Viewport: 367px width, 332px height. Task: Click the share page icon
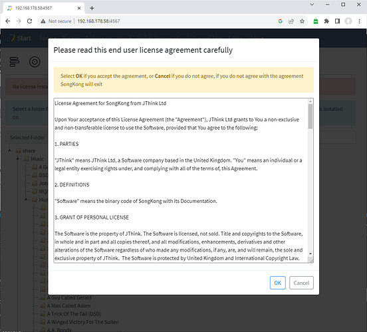point(291,21)
